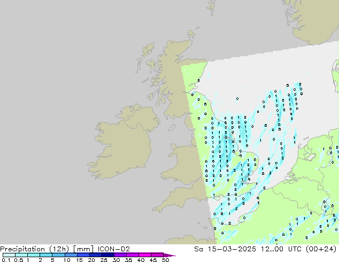Click the '50' label on legend scale
This screenshot has width=339, height=262.
[166, 260]
